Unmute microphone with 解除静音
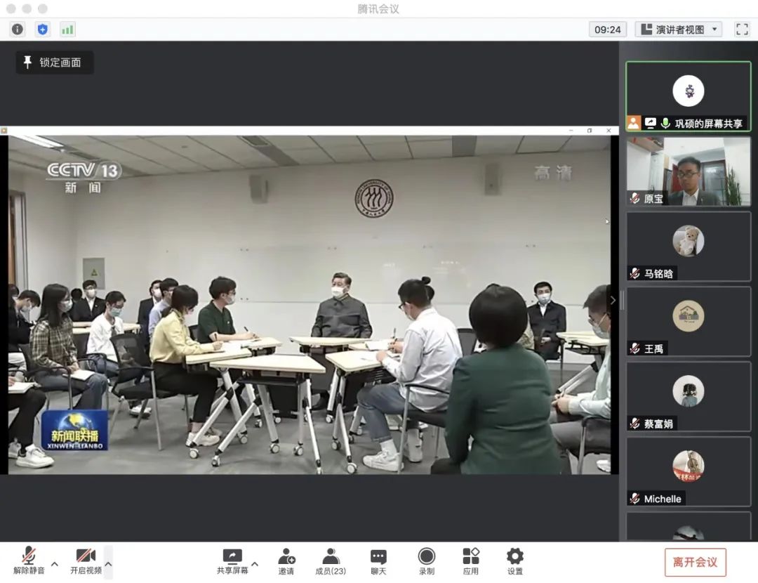 pos(29,561)
